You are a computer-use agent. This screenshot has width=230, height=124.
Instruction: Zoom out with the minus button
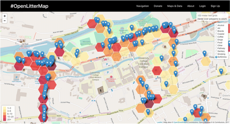[5, 21]
